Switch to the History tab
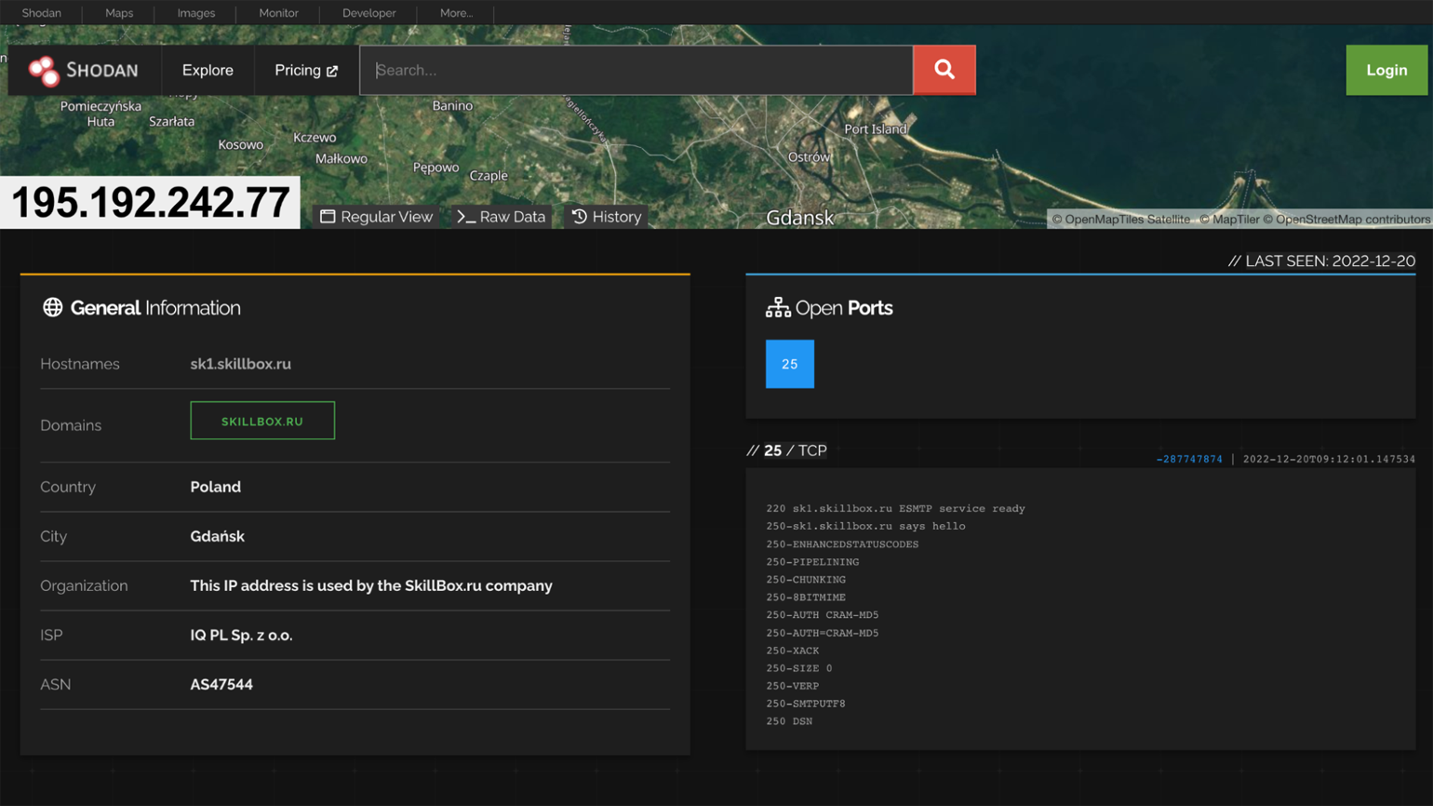The height and width of the screenshot is (806, 1433). tap(606, 217)
